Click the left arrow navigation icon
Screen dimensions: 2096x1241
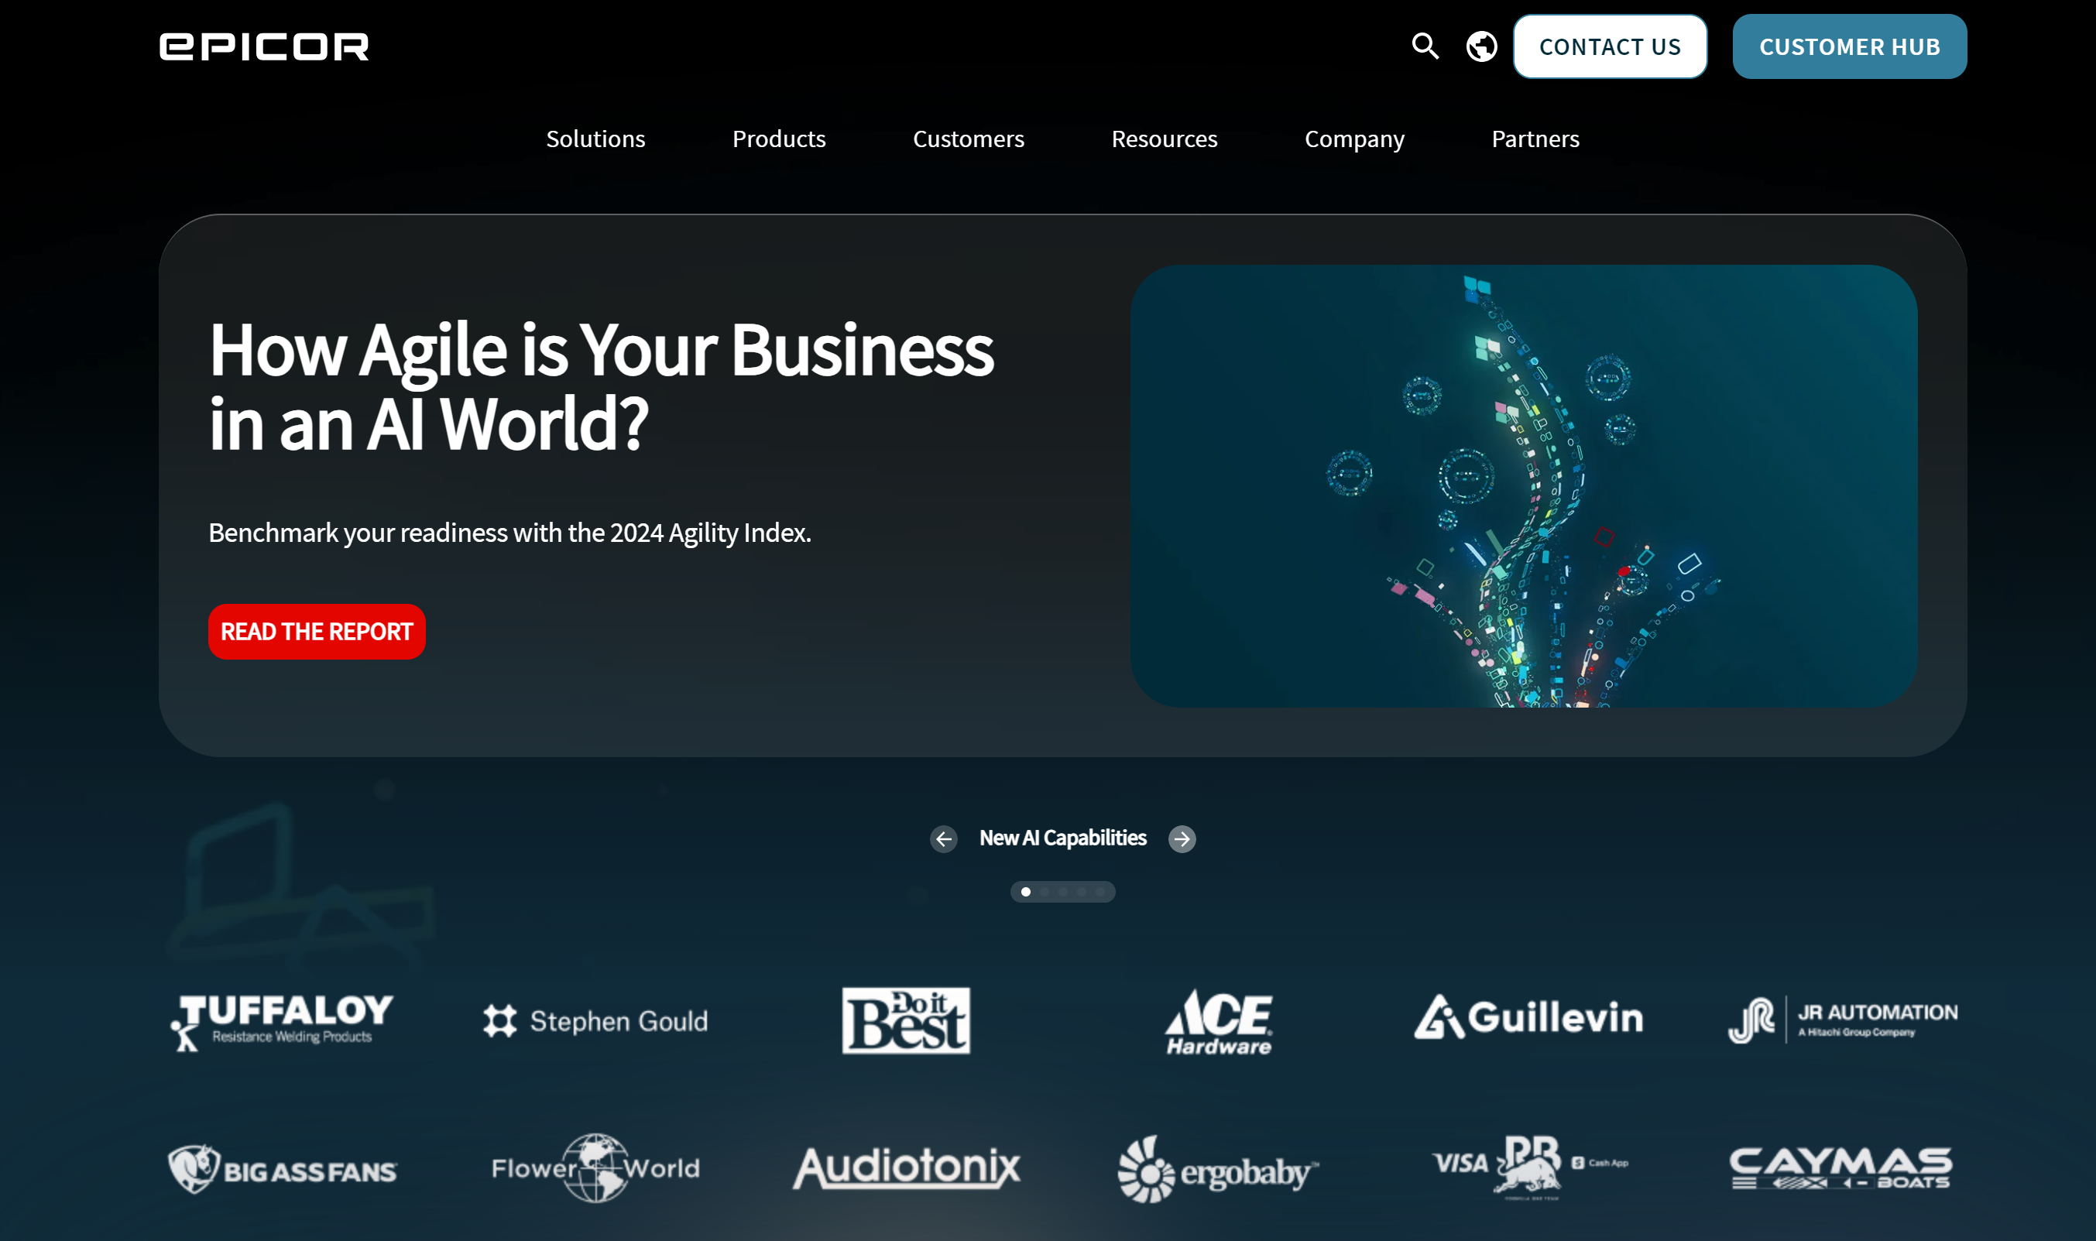coord(944,838)
